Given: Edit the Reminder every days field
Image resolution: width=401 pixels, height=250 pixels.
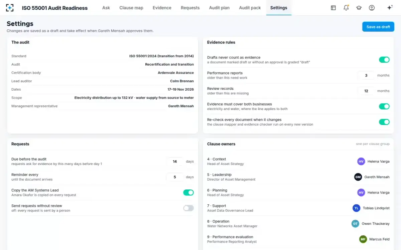Looking at the screenshot, I should (174, 177).
